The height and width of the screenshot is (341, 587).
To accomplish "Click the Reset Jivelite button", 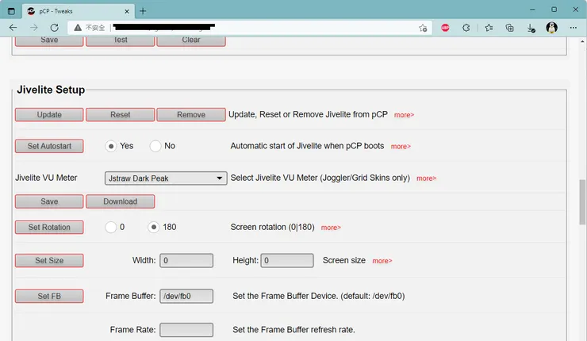I will pos(120,114).
